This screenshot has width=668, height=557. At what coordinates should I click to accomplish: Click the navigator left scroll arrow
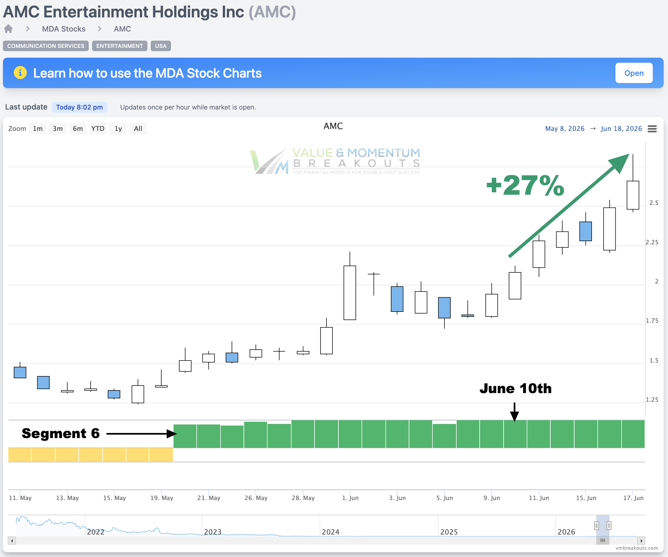click(12, 541)
